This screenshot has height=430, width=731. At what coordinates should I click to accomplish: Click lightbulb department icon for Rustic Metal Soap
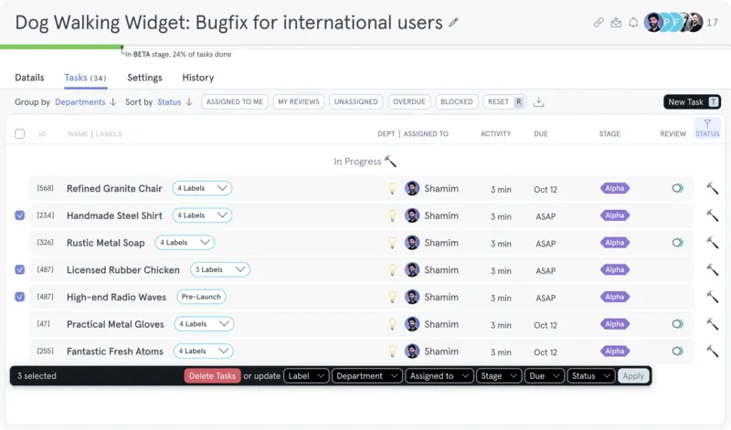click(x=393, y=242)
